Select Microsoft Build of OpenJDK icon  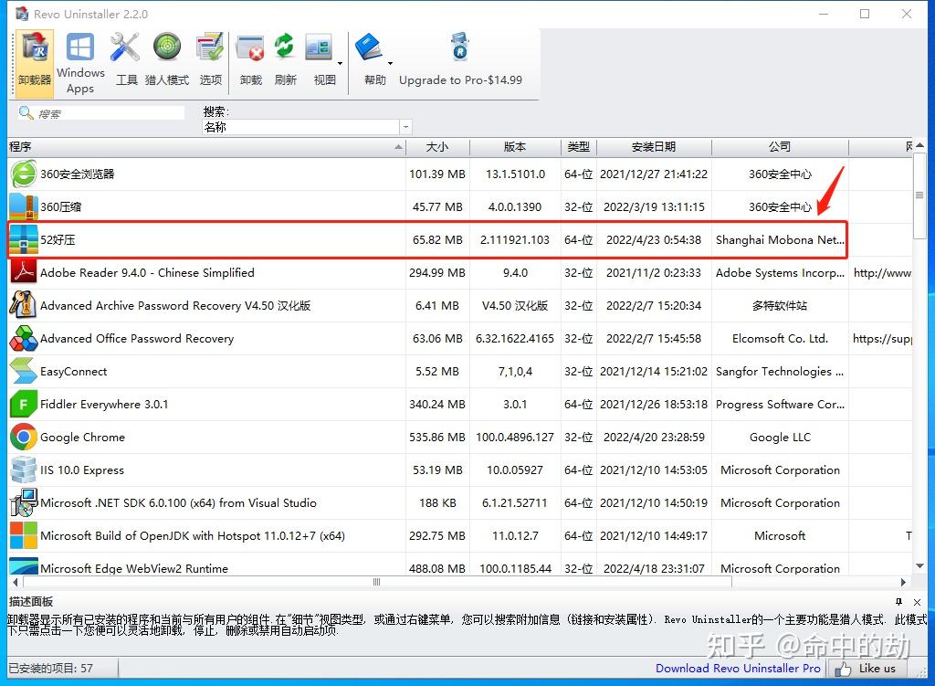pyautogui.click(x=24, y=535)
